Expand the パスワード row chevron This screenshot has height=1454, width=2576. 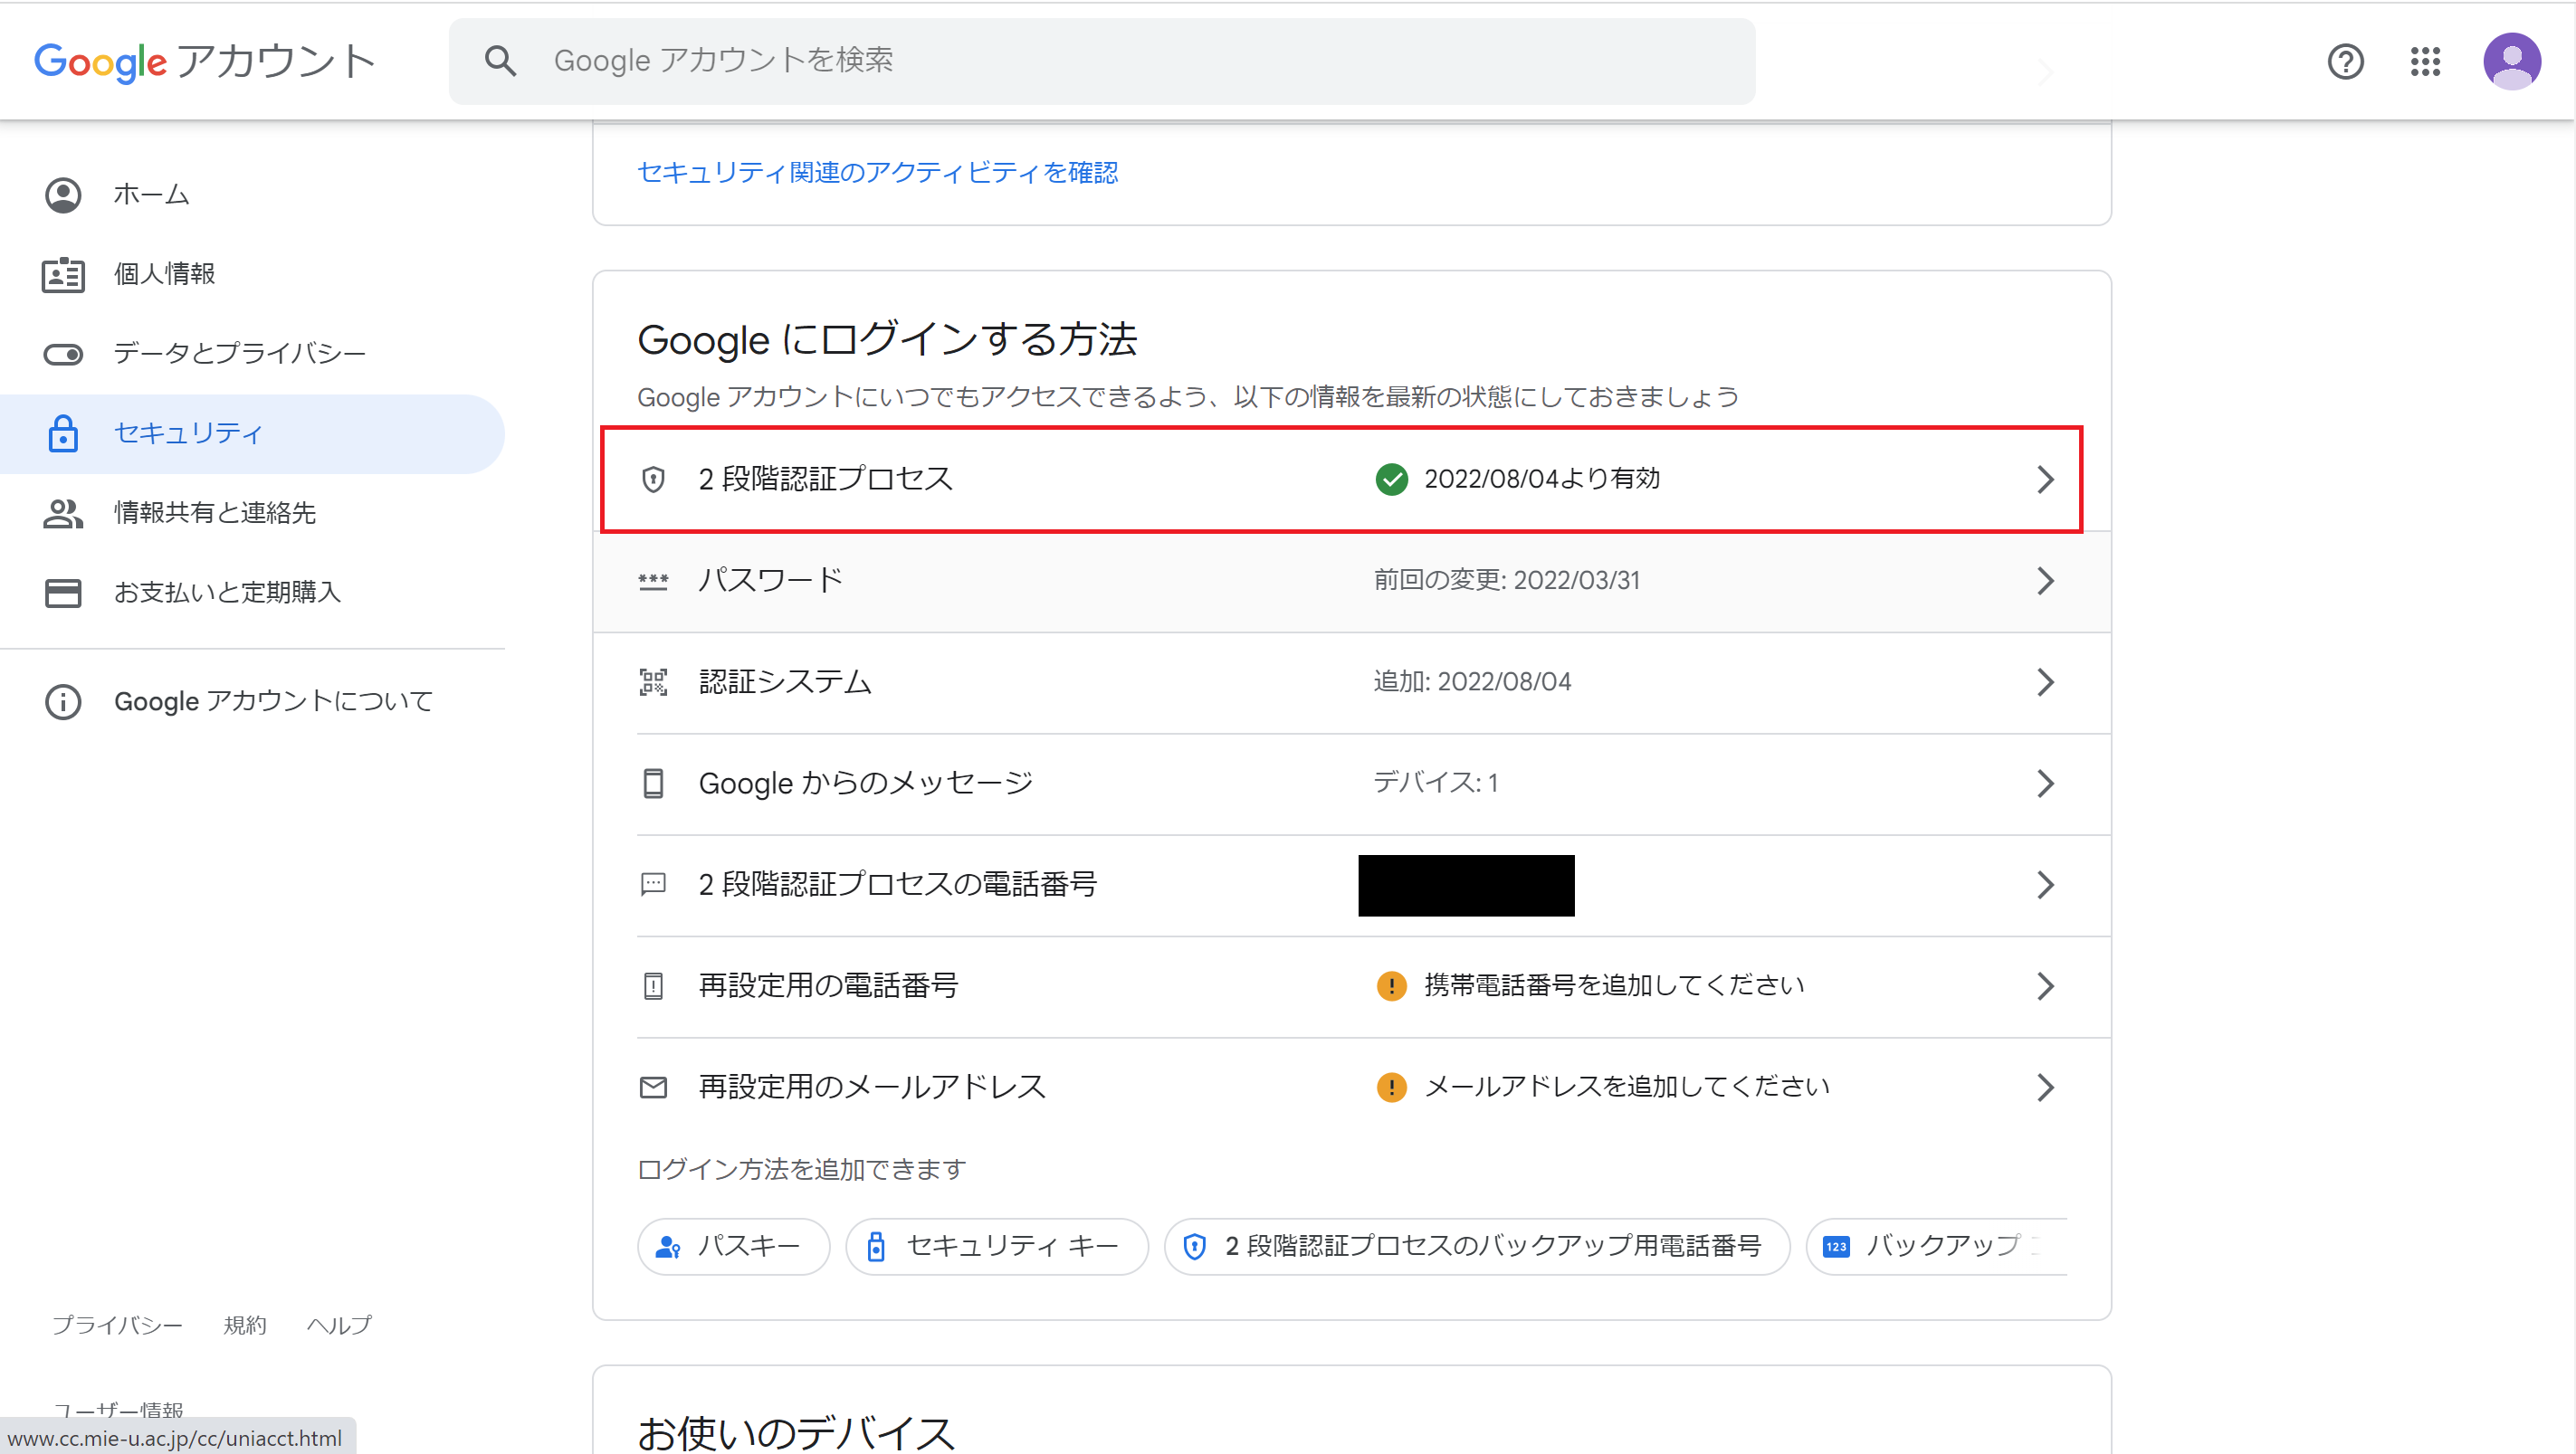pos(2045,581)
